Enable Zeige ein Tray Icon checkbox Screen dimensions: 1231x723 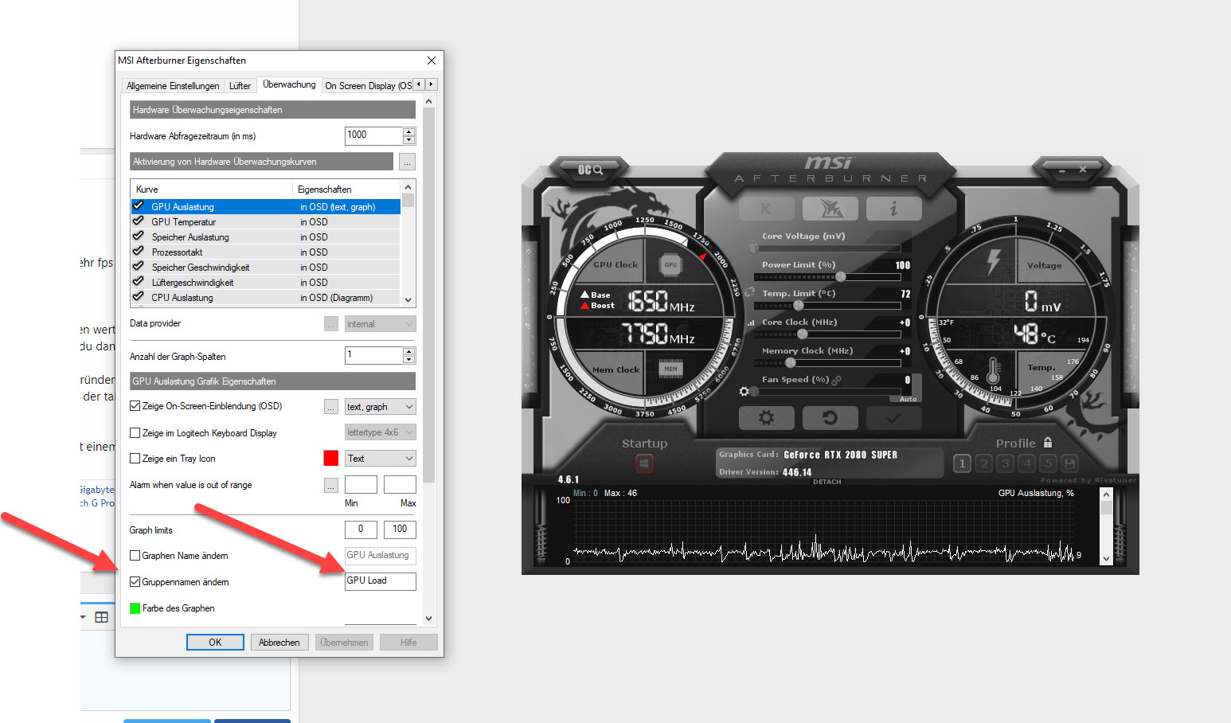click(135, 459)
